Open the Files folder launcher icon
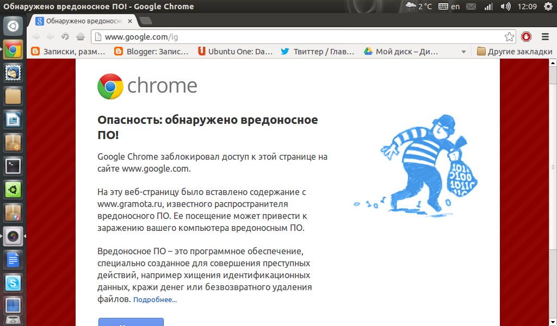This screenshot has width=557, height=326. click(x=13, y=96)
